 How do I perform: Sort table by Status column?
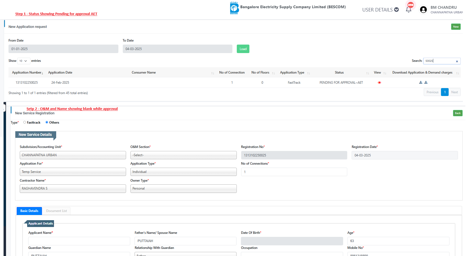(x=367, y=73)
